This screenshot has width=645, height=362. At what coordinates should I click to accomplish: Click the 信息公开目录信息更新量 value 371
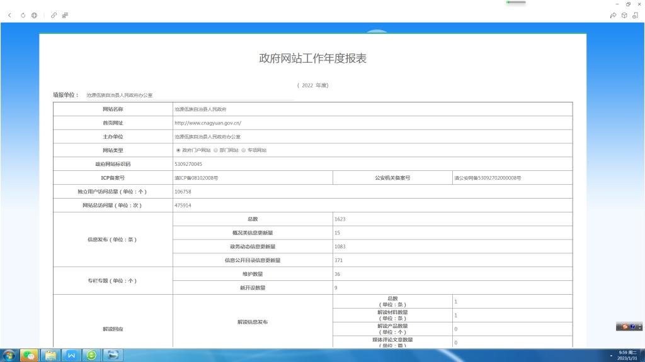tap(338, 260)
